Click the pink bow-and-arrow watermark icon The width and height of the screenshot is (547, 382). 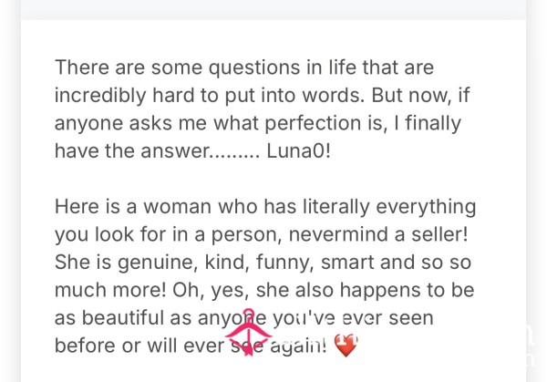pyautogui.click(x=248, y=333)
